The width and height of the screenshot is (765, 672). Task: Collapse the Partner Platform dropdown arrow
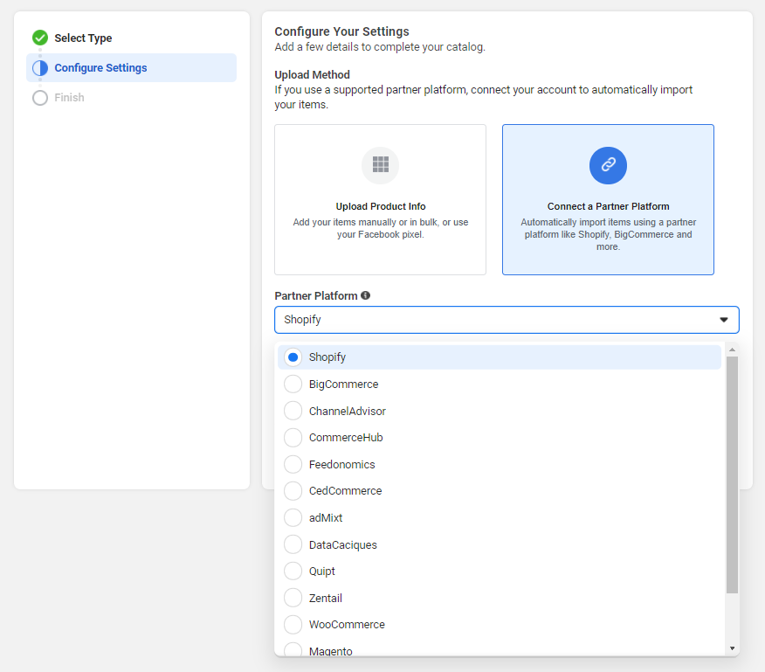point(723,320)
